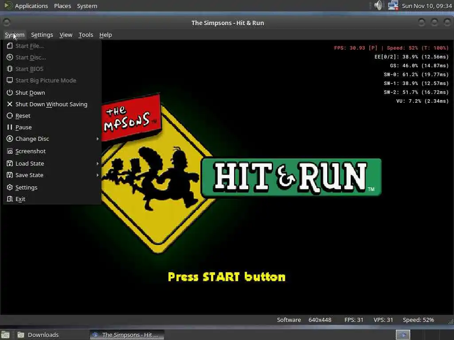The image size is (454, 340).
Task: Open the System menu in top panel
Action: pos(87,6)
